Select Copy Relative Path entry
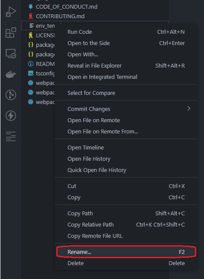Screen dimensions: 204x279 (126, 224)
